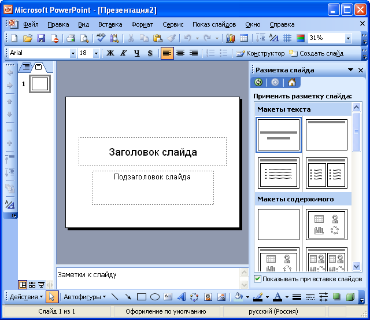Cut selection with scissors icon

pos(131,38)
